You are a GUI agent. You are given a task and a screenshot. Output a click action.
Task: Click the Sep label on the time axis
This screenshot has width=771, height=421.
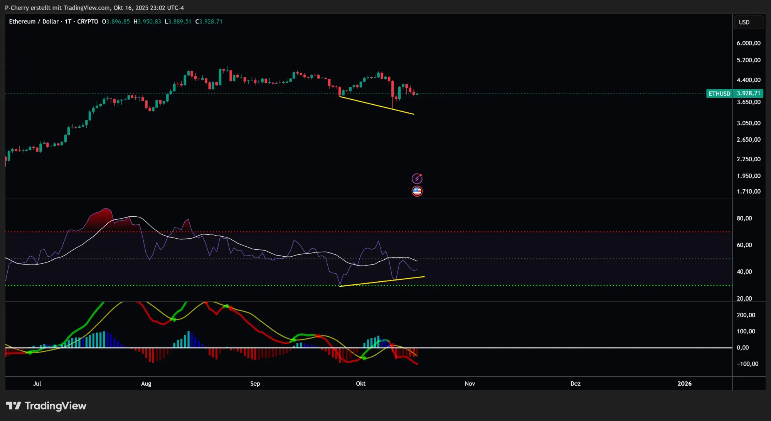[255, 384]
